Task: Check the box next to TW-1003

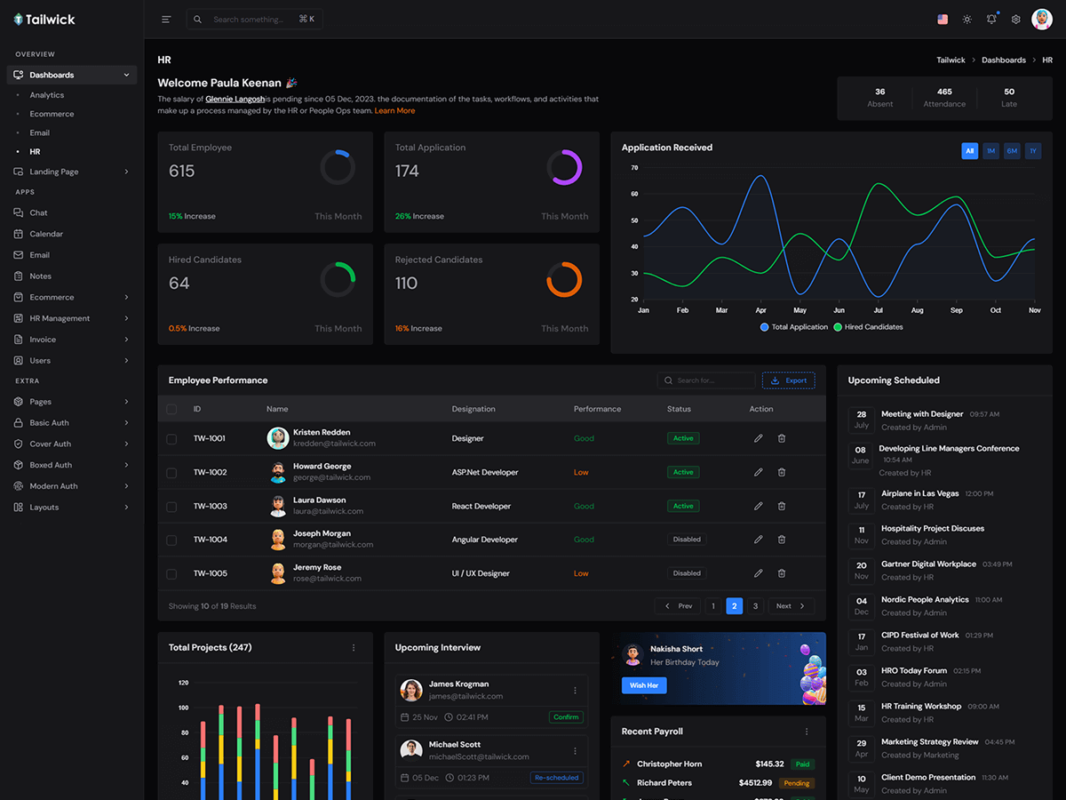Action: click(x=171, y=506)
